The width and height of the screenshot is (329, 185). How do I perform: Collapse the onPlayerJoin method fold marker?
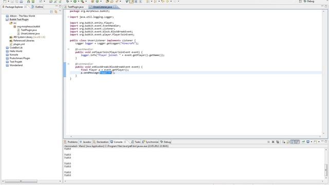[68, 49]
